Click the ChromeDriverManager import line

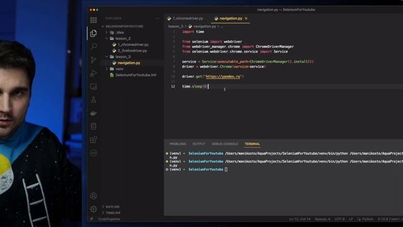point(238,47)
